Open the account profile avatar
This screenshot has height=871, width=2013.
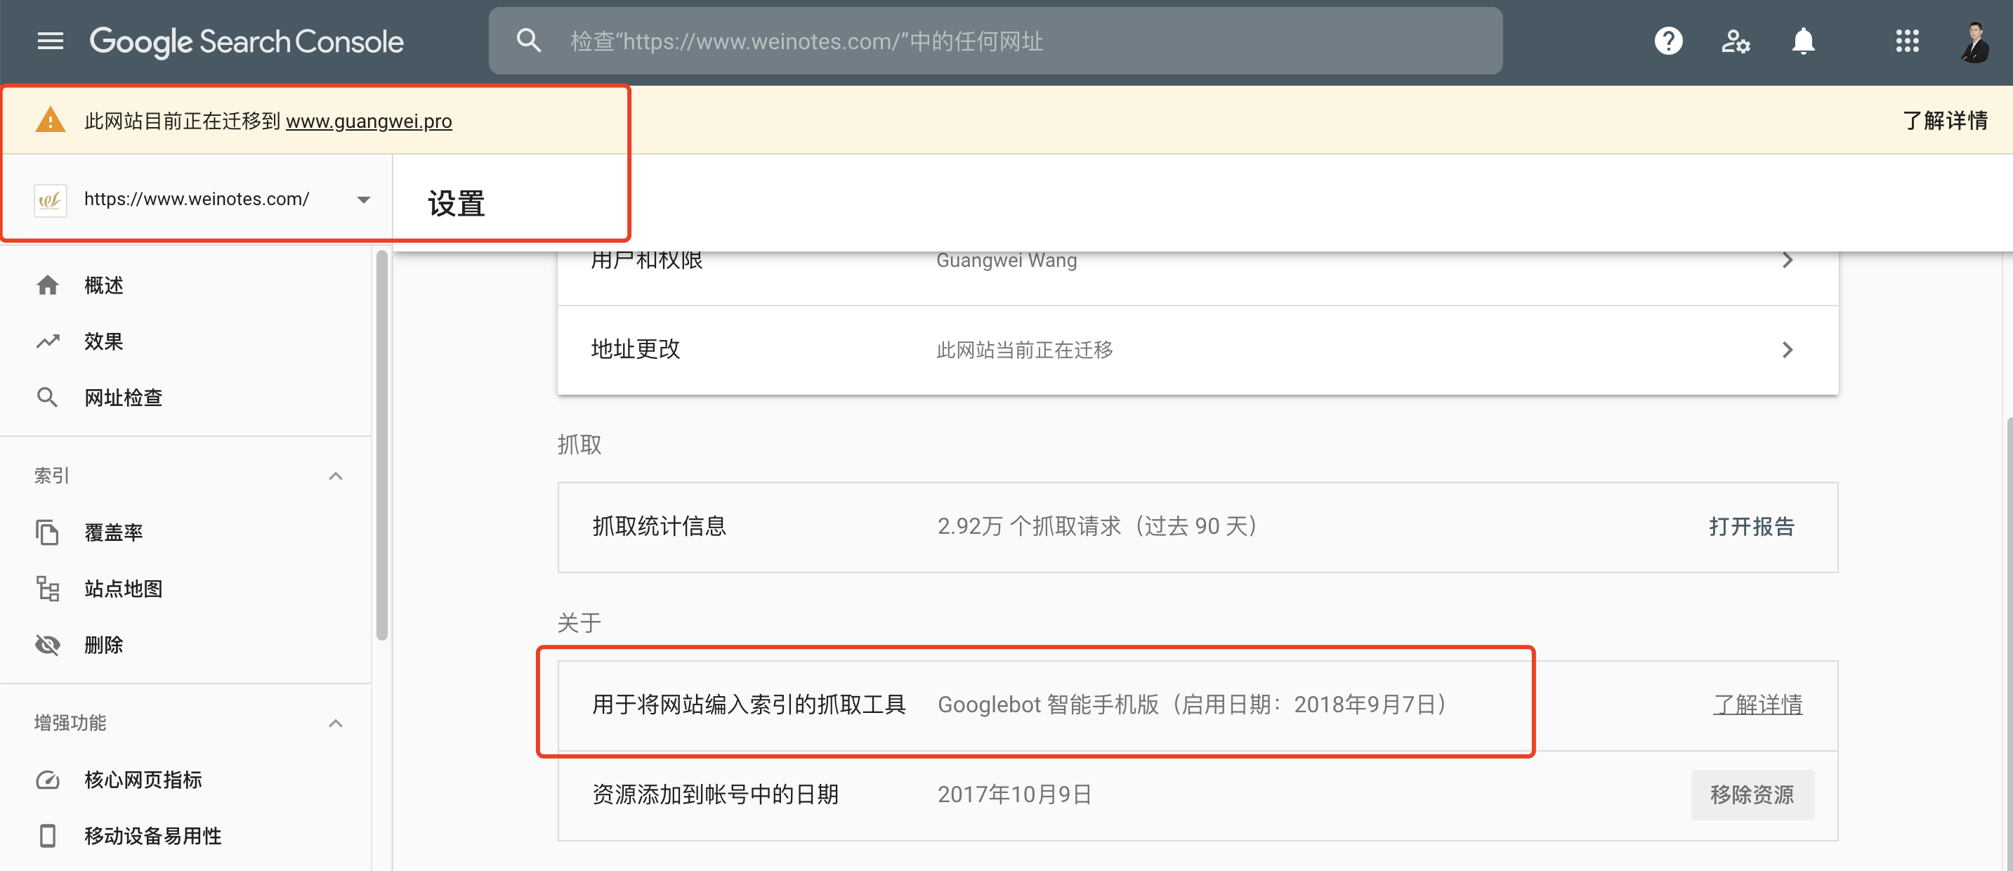[x=1974, y=41]
